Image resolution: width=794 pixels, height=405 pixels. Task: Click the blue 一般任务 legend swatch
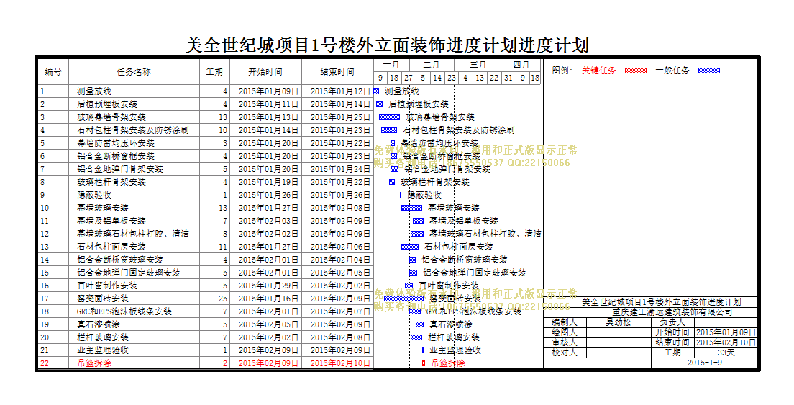click(709, 70)
